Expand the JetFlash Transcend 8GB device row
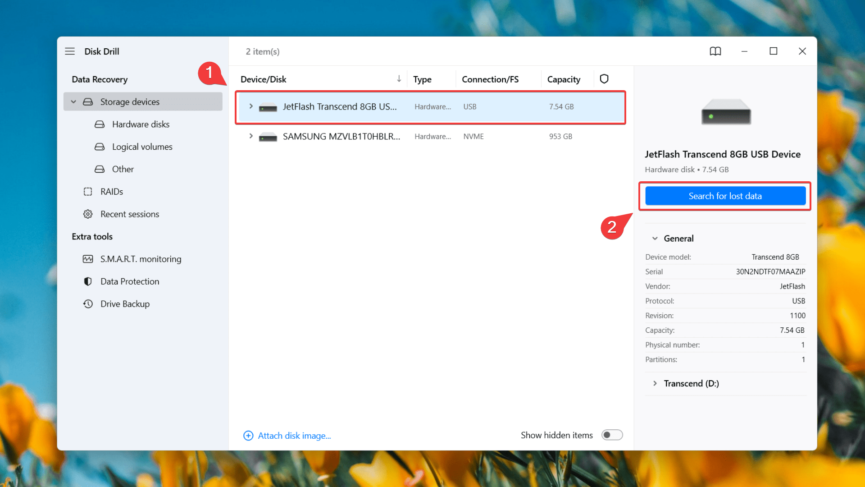 click(x=250, y=106)
